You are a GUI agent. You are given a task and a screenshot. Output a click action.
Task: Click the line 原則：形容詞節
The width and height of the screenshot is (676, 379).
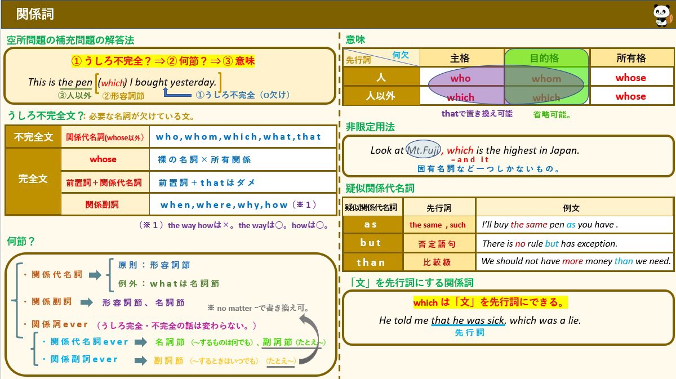coord(154,265)
